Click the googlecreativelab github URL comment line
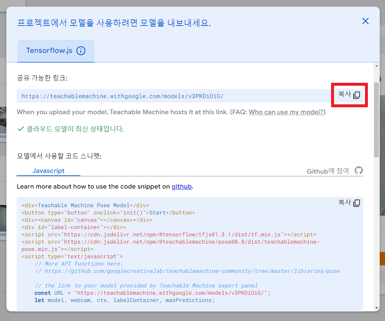 click(187, 271)
